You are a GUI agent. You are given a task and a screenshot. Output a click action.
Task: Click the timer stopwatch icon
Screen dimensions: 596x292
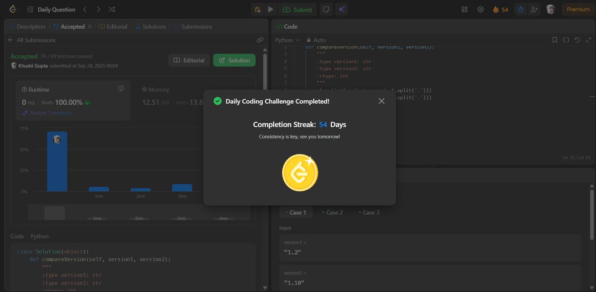click(x=521, y=9)
